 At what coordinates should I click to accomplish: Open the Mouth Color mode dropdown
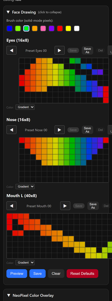pyautogui.click(x=25, y=262)
